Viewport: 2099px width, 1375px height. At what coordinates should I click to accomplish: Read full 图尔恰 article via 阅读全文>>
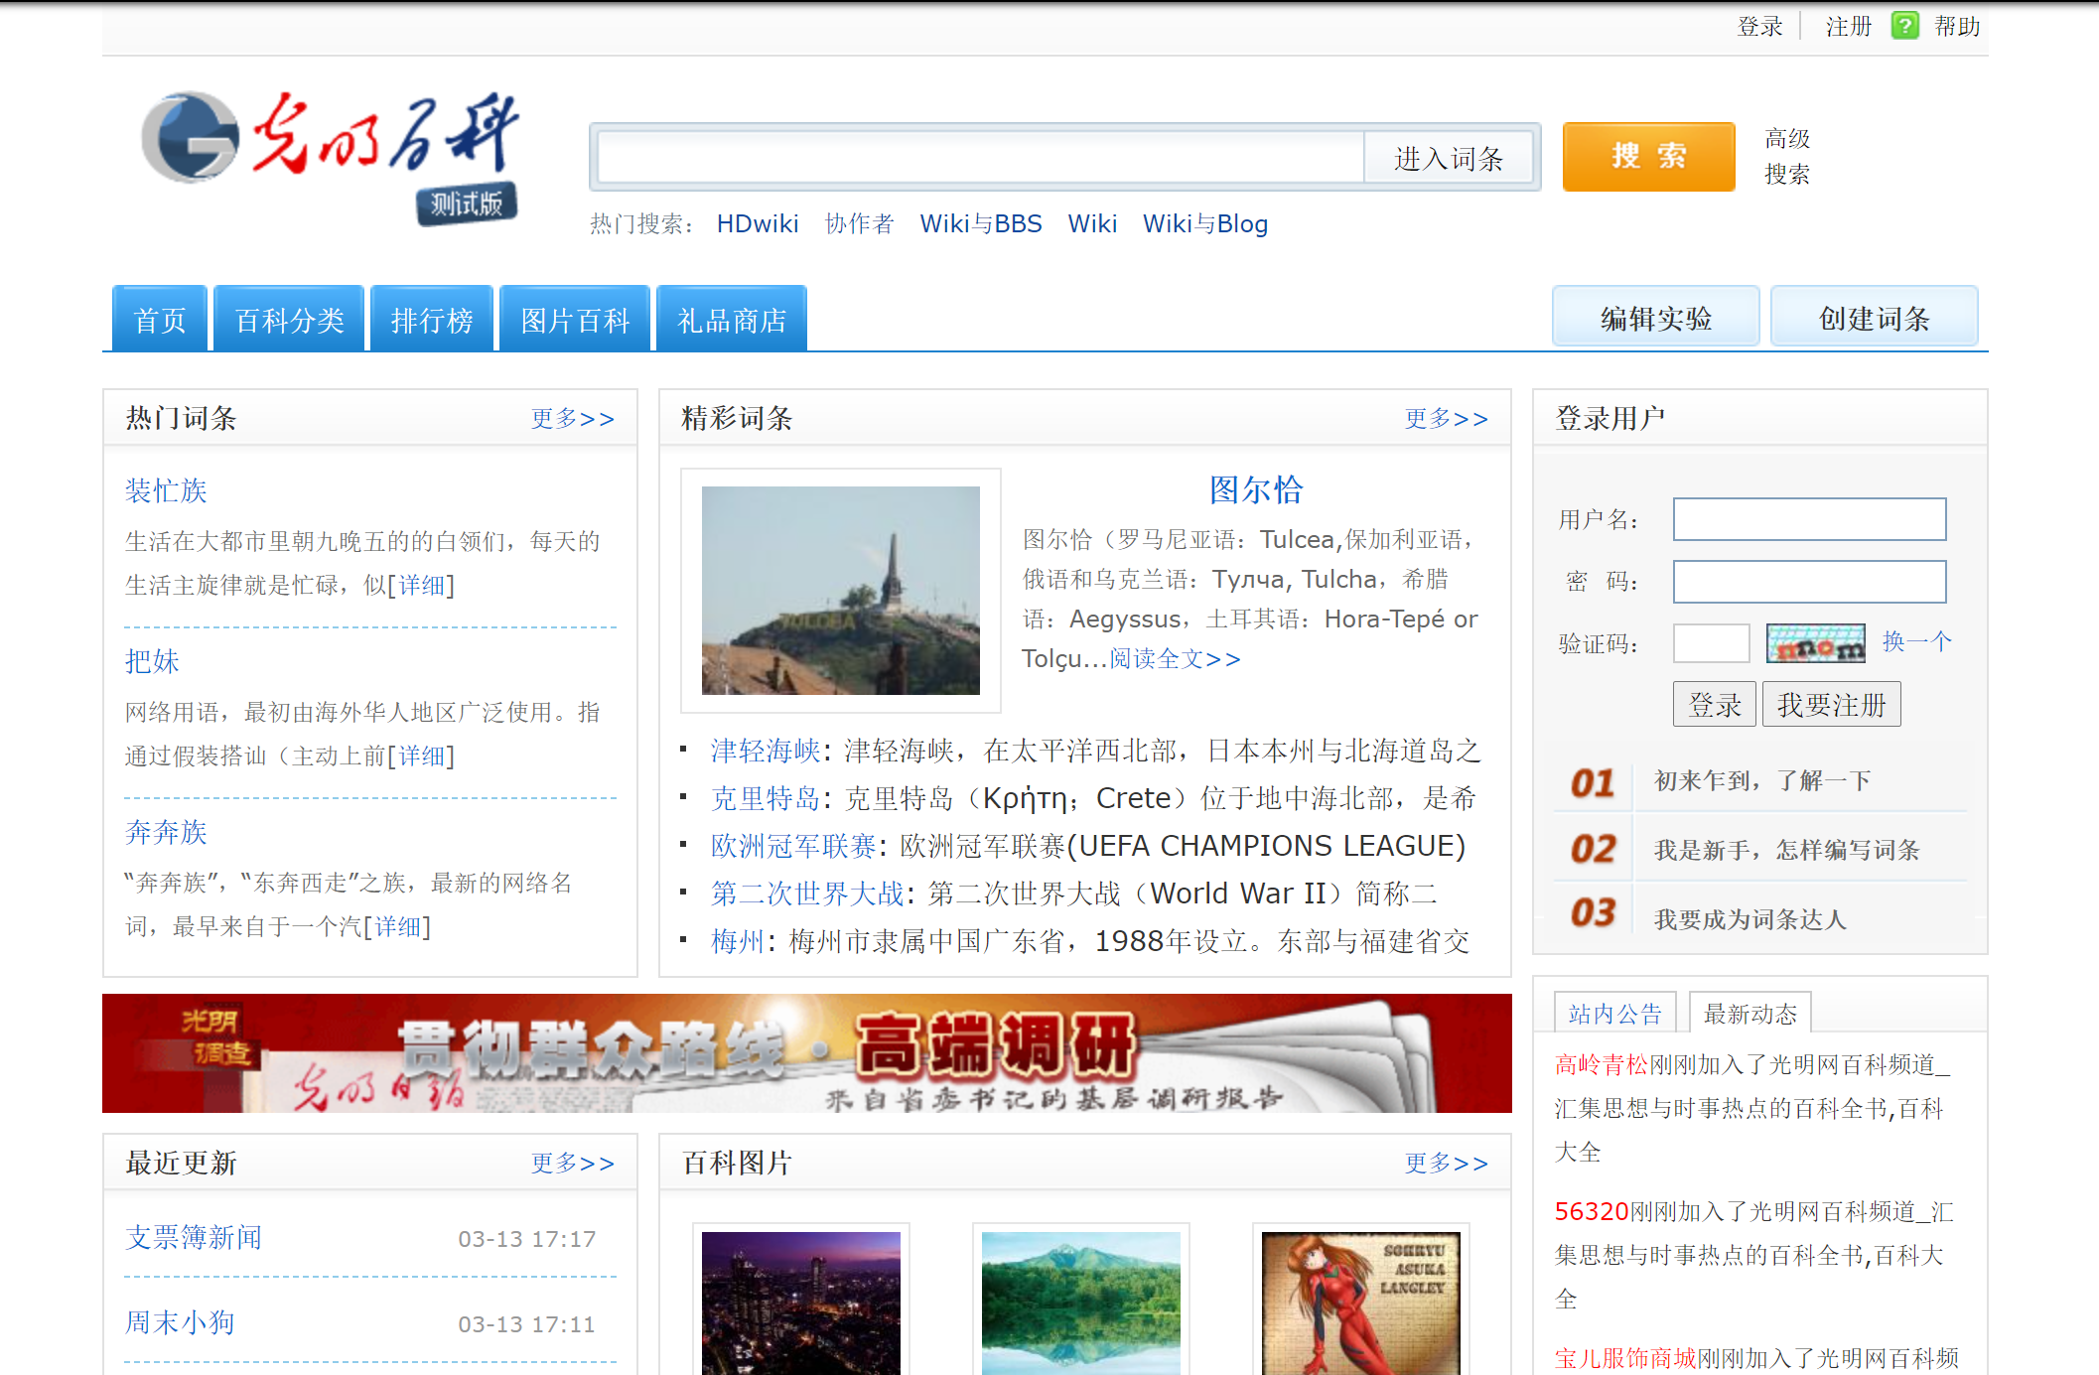pyautogui.click(x=1174, y=658)
